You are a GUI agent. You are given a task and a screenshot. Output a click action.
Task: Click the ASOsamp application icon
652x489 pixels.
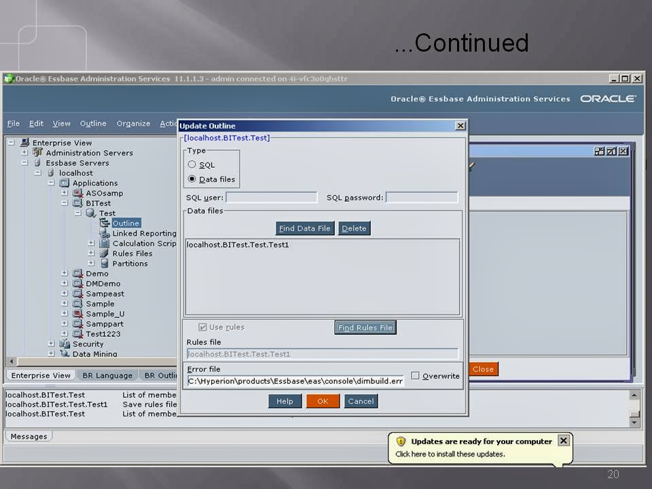[77, 193]
